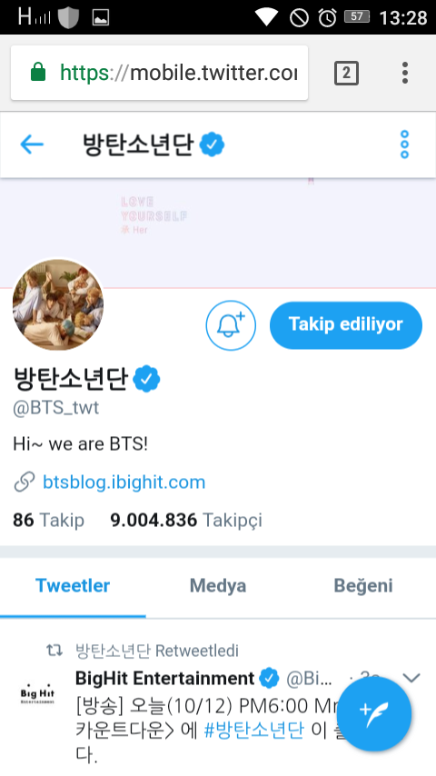
Task: Tap verified badge next to 방탄소년단 profile name
Action: pyautogui.click(x=147, y=380)
